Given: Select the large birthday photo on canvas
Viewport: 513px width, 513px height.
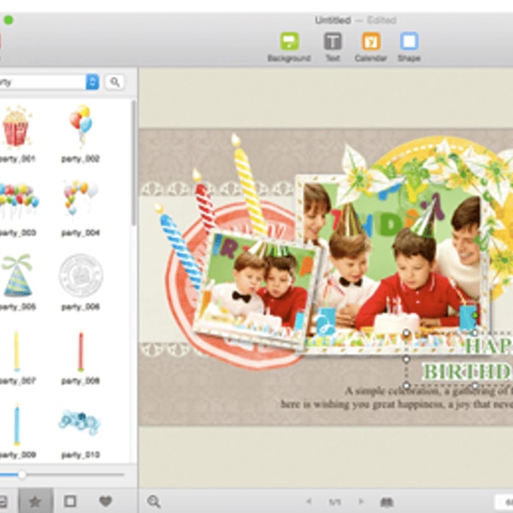Looking at the screenshot, I should tap(392, 265).
